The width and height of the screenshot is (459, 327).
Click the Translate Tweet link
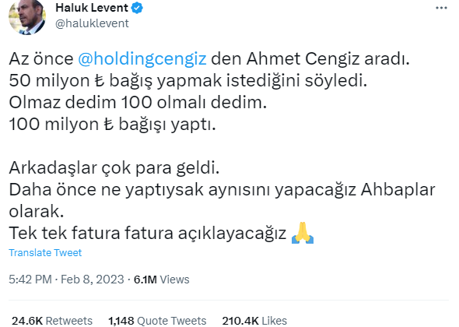pyautogui.click(x=45, y=252)
